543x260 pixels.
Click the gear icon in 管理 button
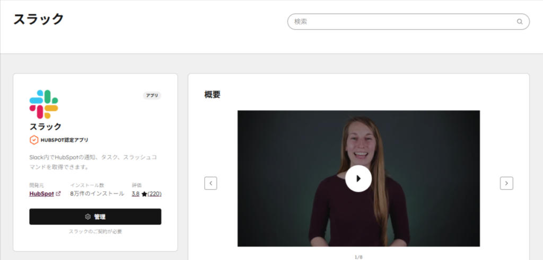click(87, 217)
